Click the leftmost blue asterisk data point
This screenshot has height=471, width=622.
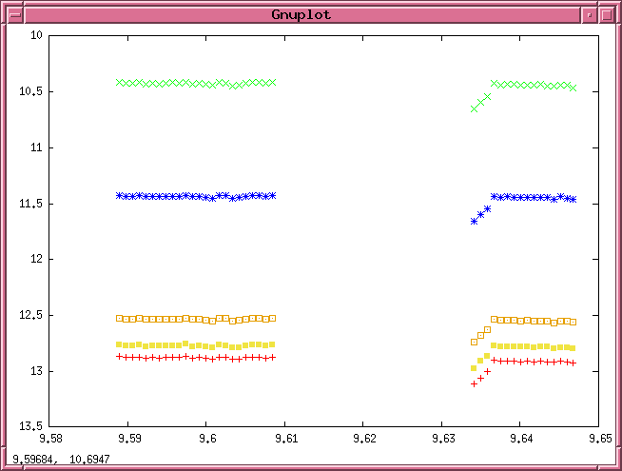119,195
